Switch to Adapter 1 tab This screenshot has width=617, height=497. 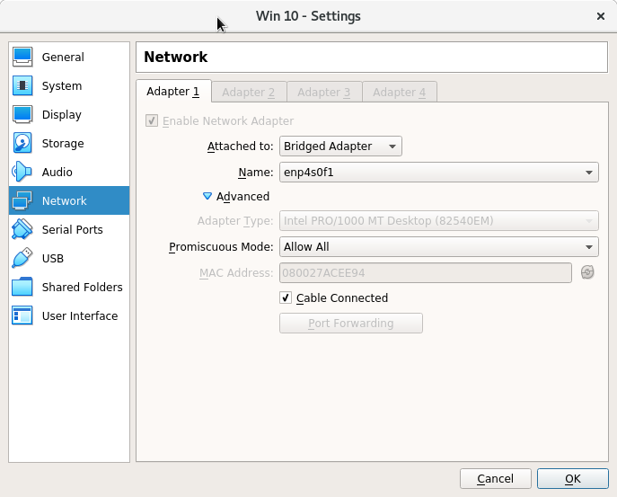click(x=173, y=92)
